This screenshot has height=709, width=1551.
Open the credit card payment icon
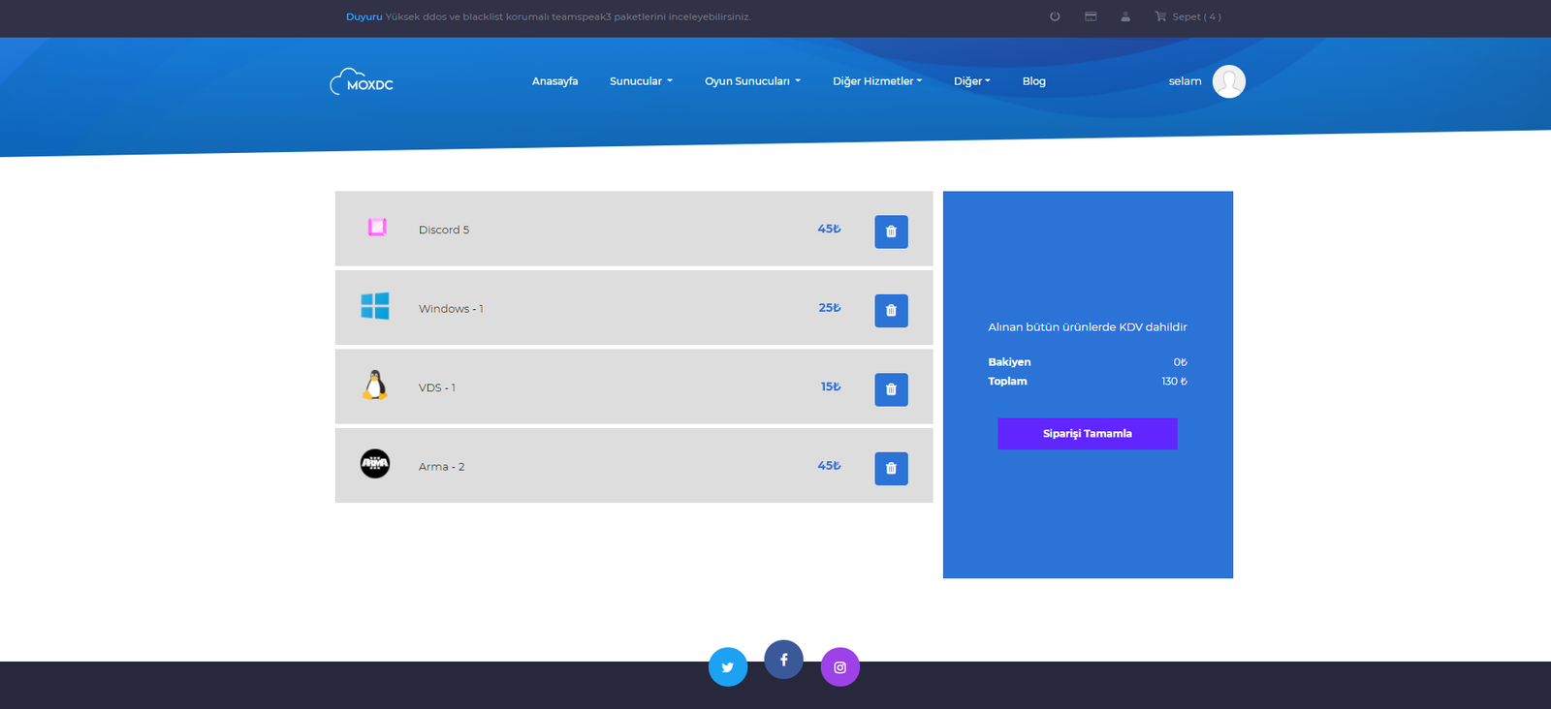tap(1091, 16)
